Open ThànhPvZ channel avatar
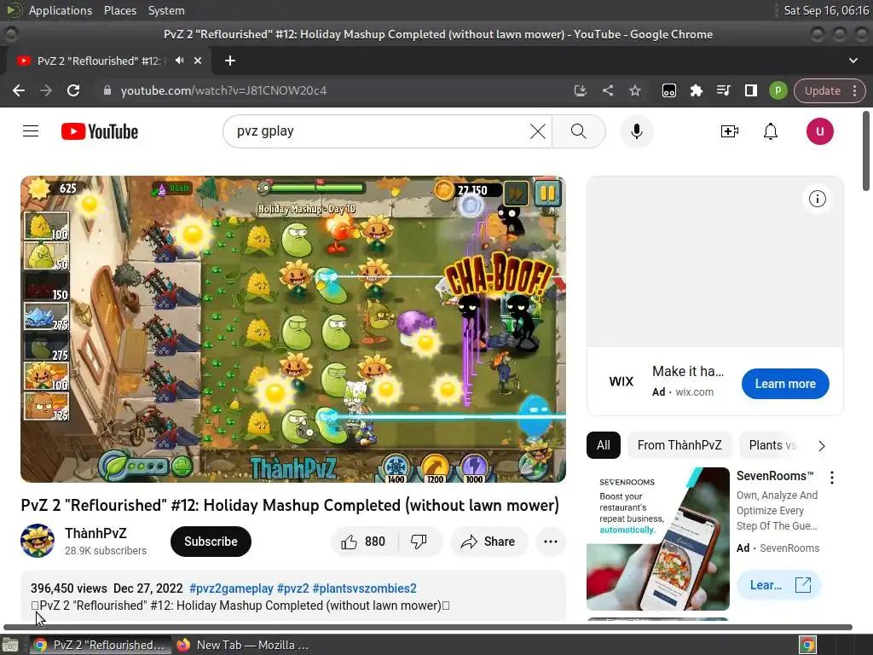 click(x=38, y=541)
